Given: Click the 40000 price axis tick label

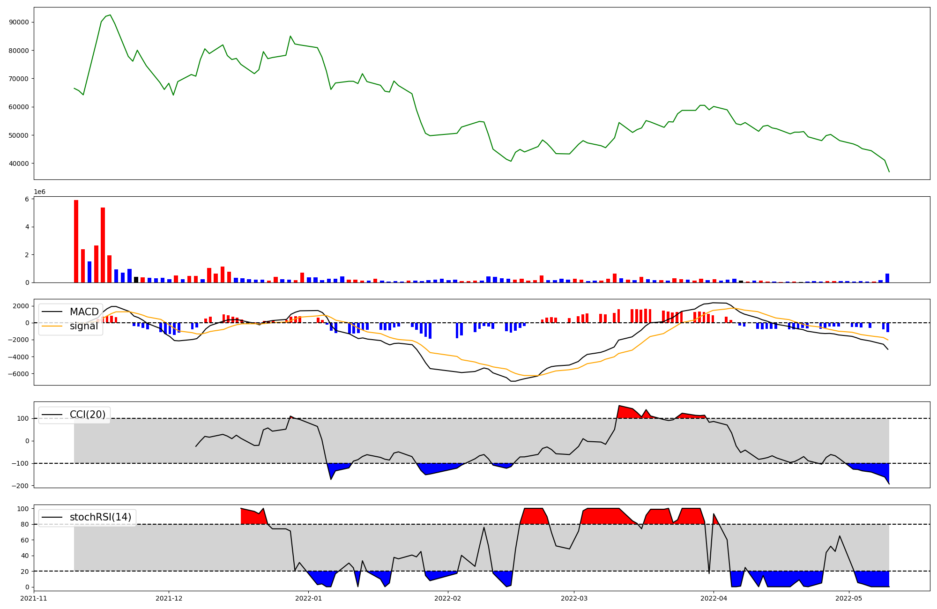Looking at the screenshot, I should coord(19,163).
